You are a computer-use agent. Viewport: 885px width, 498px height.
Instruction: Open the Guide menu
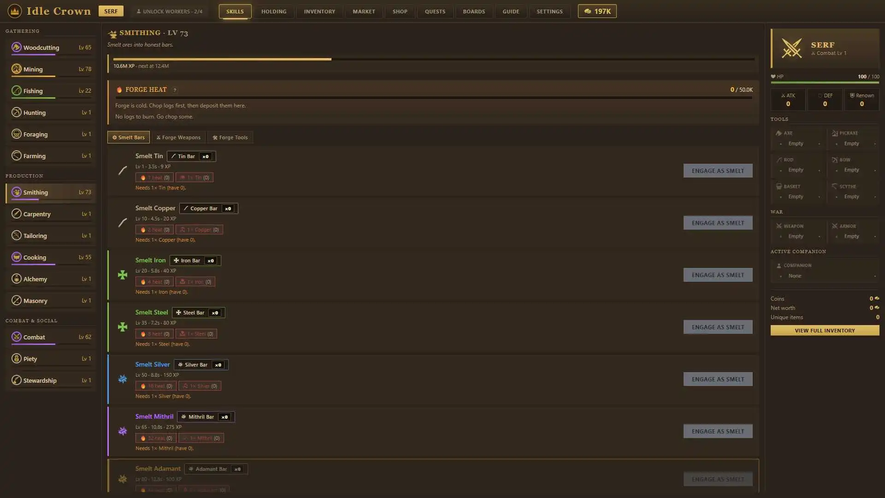click(x=511, y=11)
